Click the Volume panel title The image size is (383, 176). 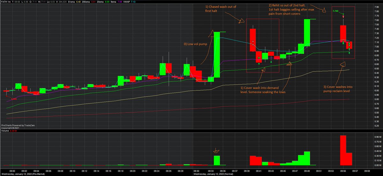pyautogui.click(x=5, y=131)
